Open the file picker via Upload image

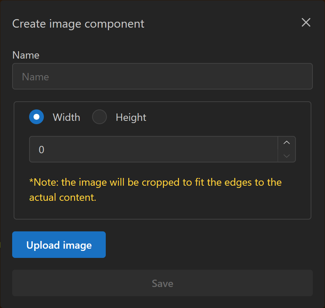click(59, 245)
